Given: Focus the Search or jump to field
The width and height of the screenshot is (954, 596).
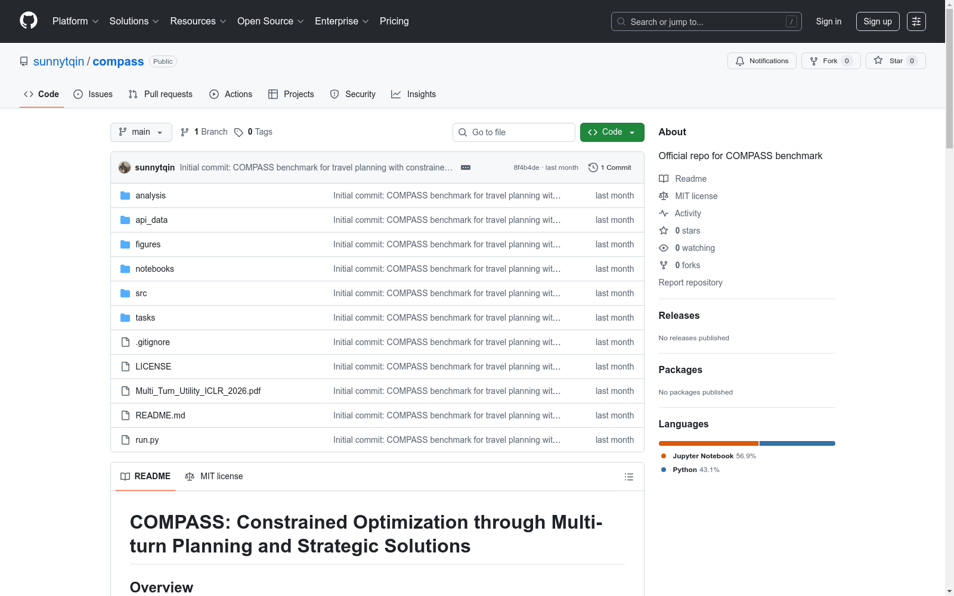Looking at the screenshot, I should tap(707, 21).
